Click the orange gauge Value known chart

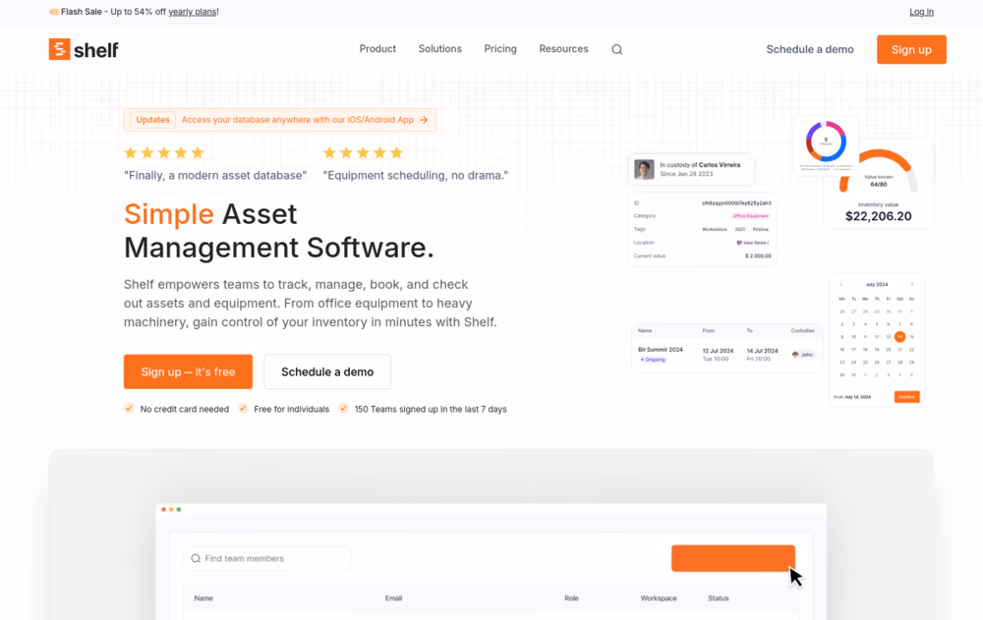tap(878, 169)
